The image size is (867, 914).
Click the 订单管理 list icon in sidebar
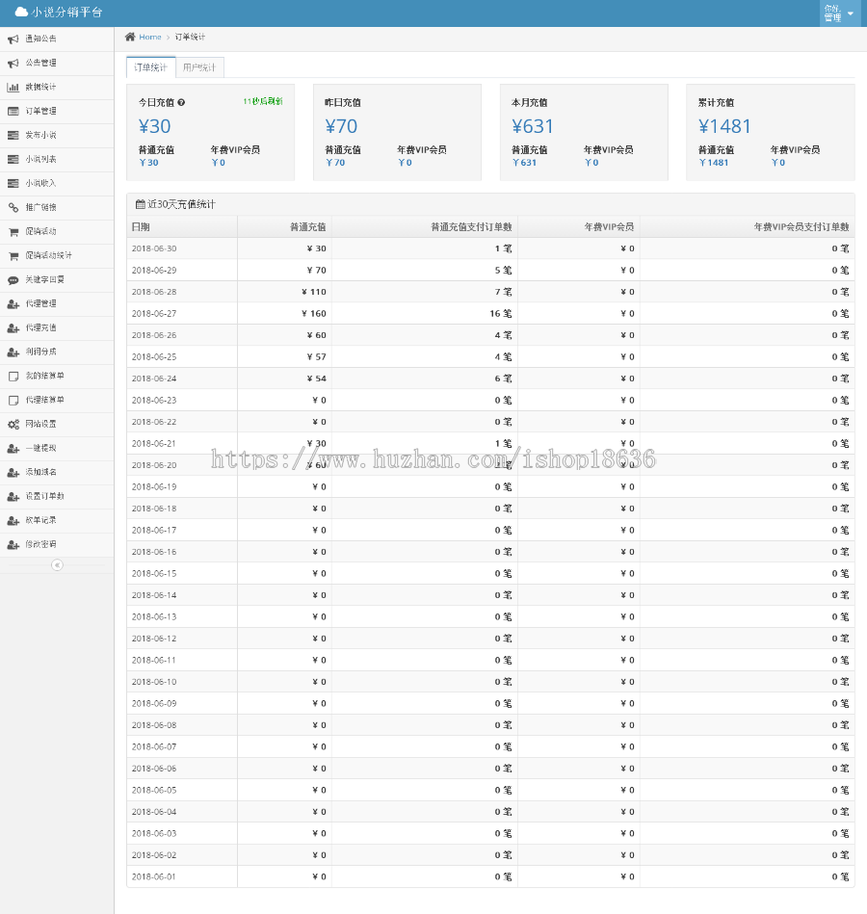(13, 111)
